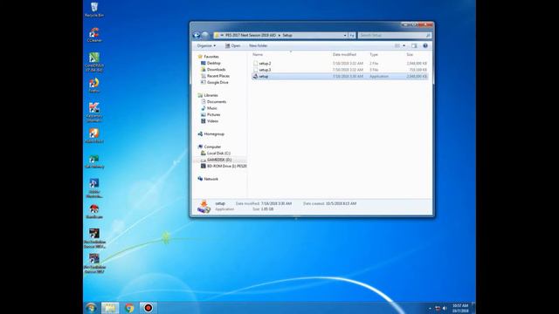Click the volume speaker tray icon
Image resolution: width=559 pixels, height=314 pixels.
pos(445,308)
